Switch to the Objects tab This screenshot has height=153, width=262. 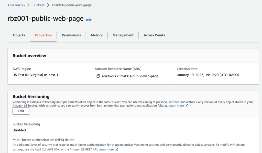click(19, 35)
